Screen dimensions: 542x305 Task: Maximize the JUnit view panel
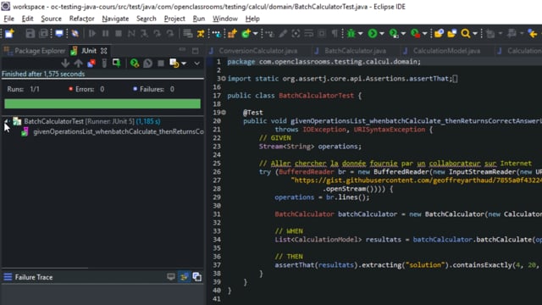pos(196,51)
